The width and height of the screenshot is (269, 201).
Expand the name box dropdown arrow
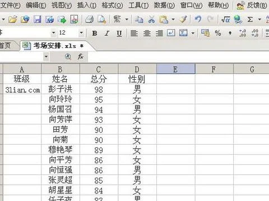click(46, 56)
